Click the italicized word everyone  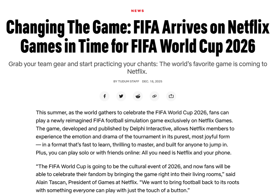(83, 190)
